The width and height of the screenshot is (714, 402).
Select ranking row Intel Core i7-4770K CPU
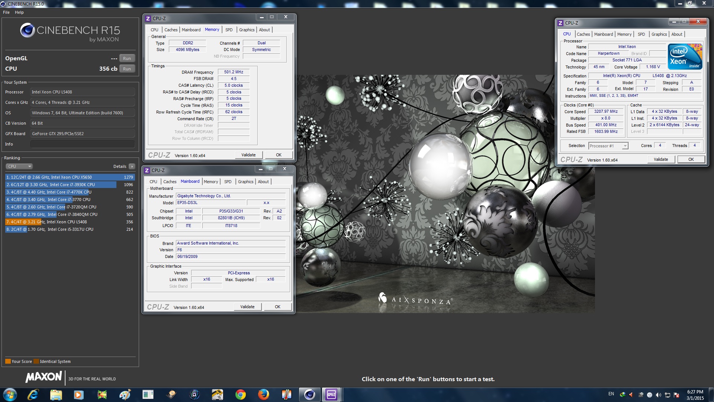point(70,192)
